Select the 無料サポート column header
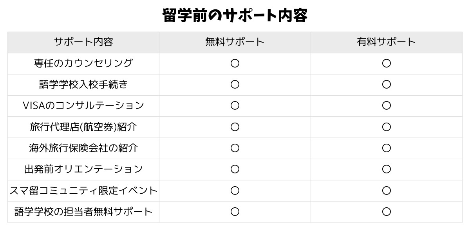The height and width of the screenshot is (246, 470). [235, 42]
